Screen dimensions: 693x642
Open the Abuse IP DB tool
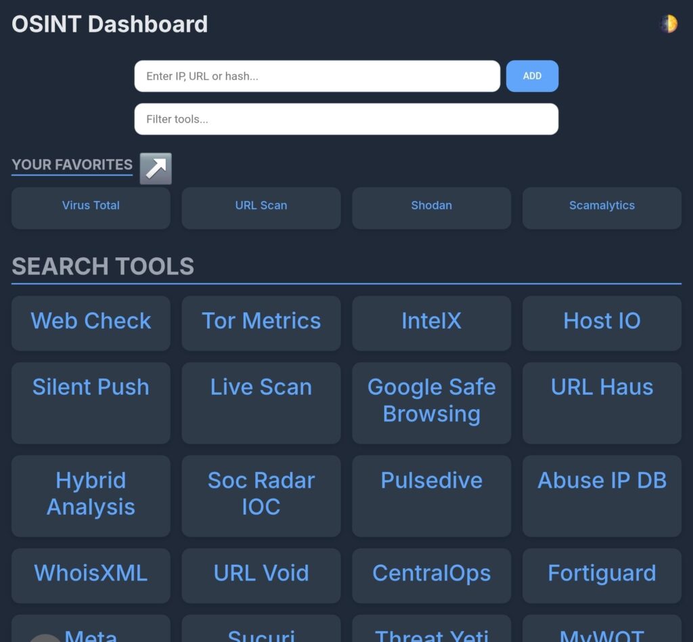tap(602, 496)
